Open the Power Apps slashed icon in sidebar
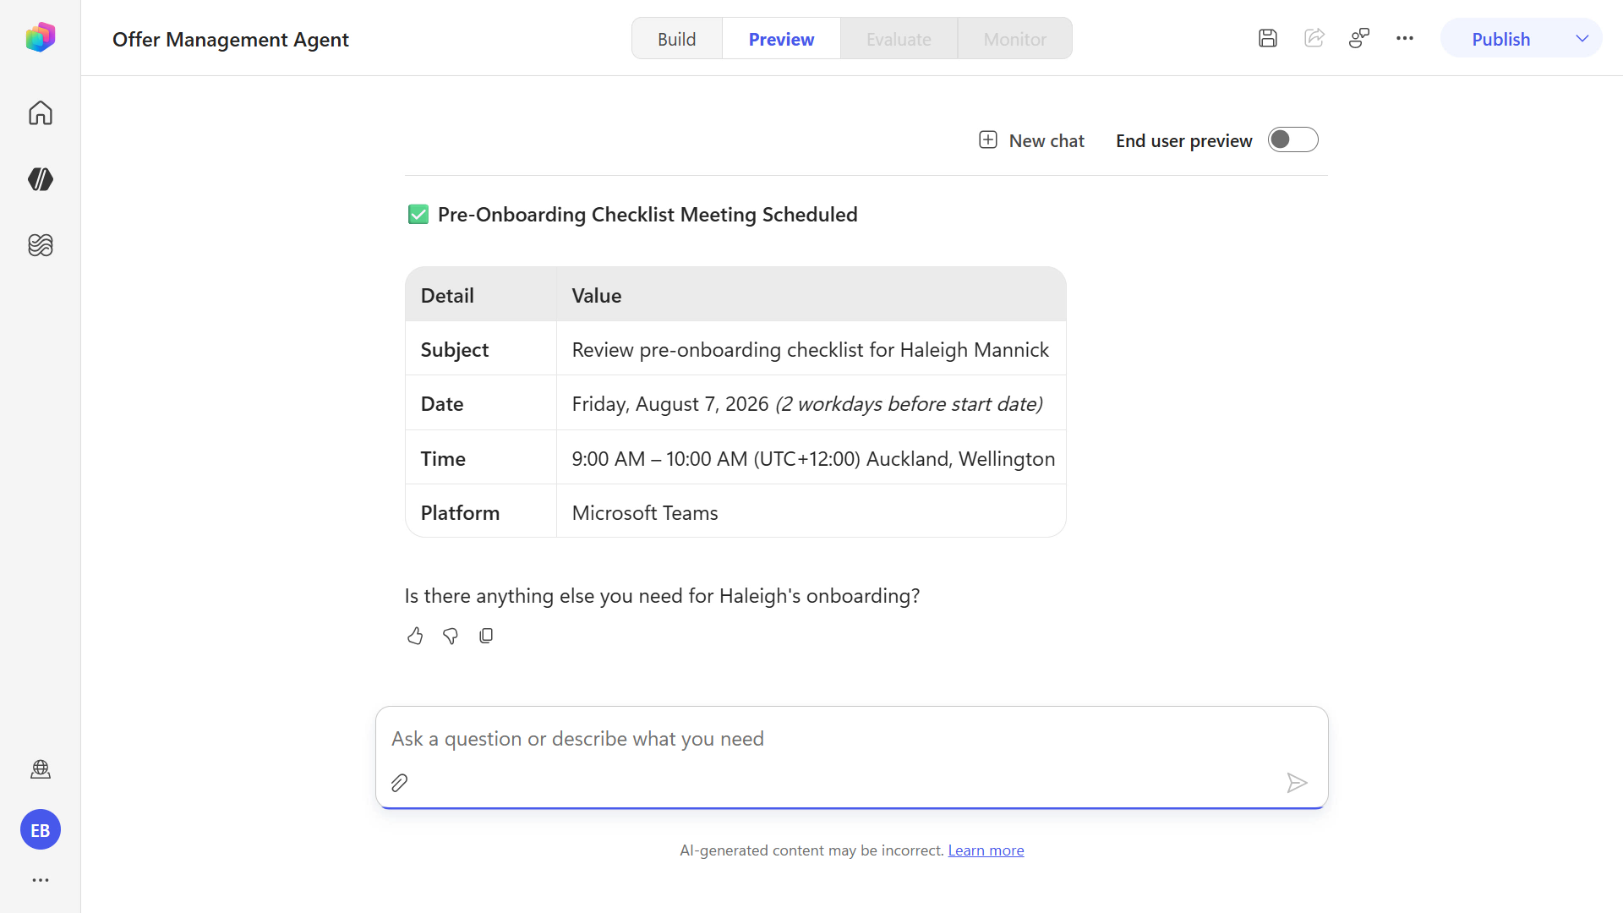 (41, 179)
